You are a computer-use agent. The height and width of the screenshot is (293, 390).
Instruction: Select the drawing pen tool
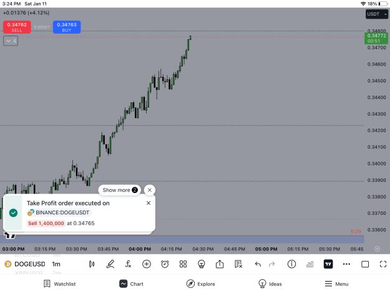(x=110, y=264)
